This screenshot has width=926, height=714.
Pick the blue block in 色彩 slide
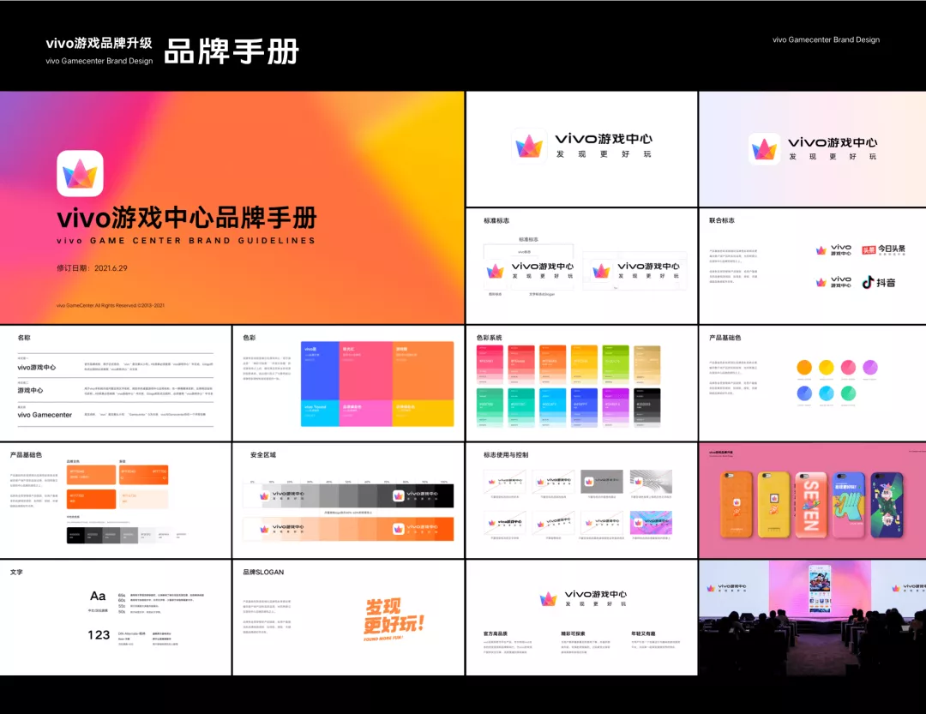(x=320, y=371)
